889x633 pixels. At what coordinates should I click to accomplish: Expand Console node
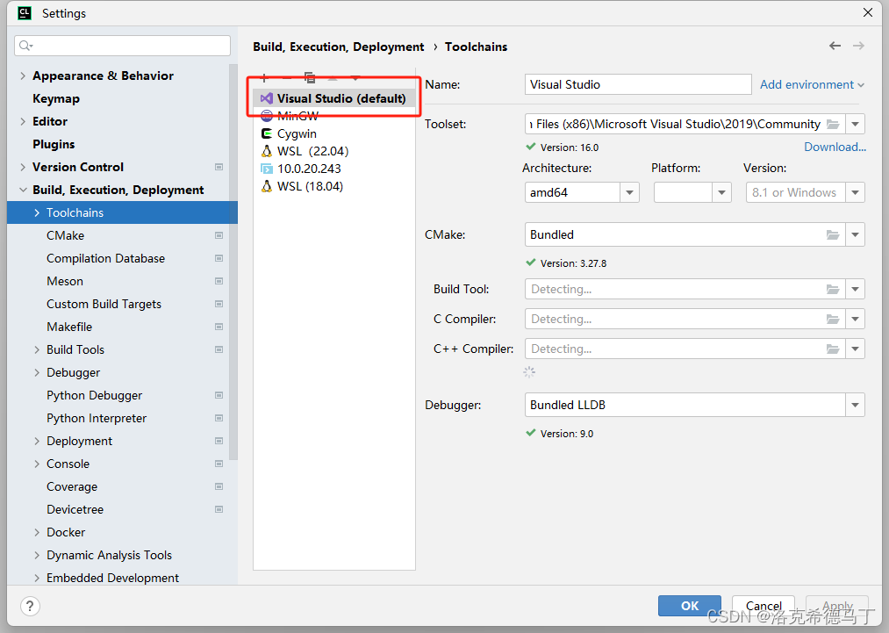[x=37, y=464]
